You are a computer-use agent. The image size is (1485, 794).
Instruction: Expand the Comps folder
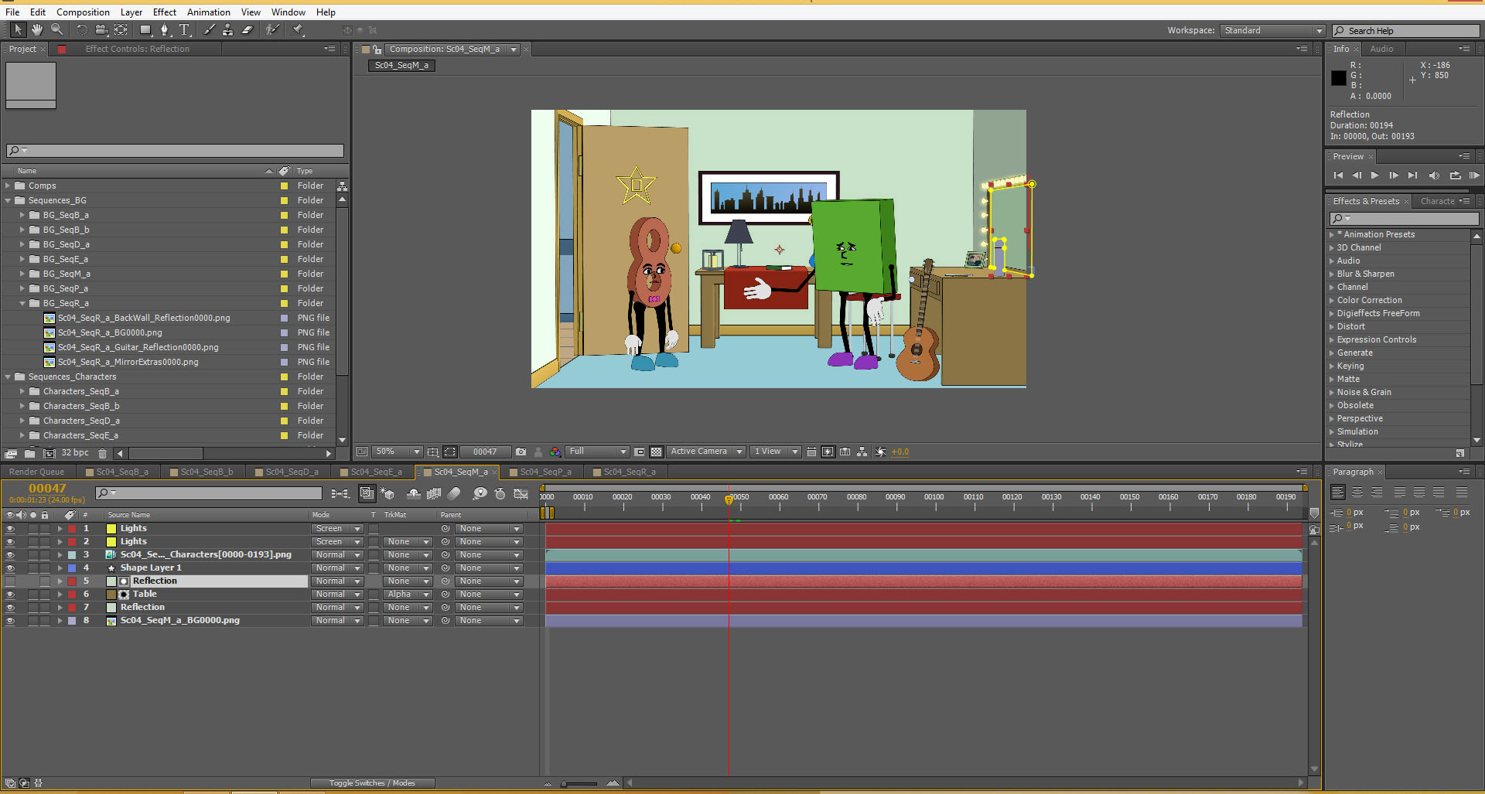[8, 186]
